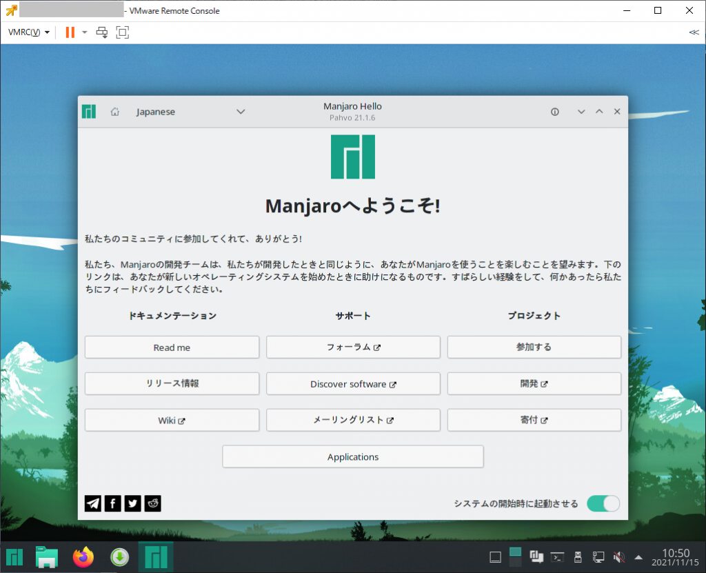This screenshot has height=573, width=706.
Task: Open the Facebook social icon
Action: pos(112,503)
